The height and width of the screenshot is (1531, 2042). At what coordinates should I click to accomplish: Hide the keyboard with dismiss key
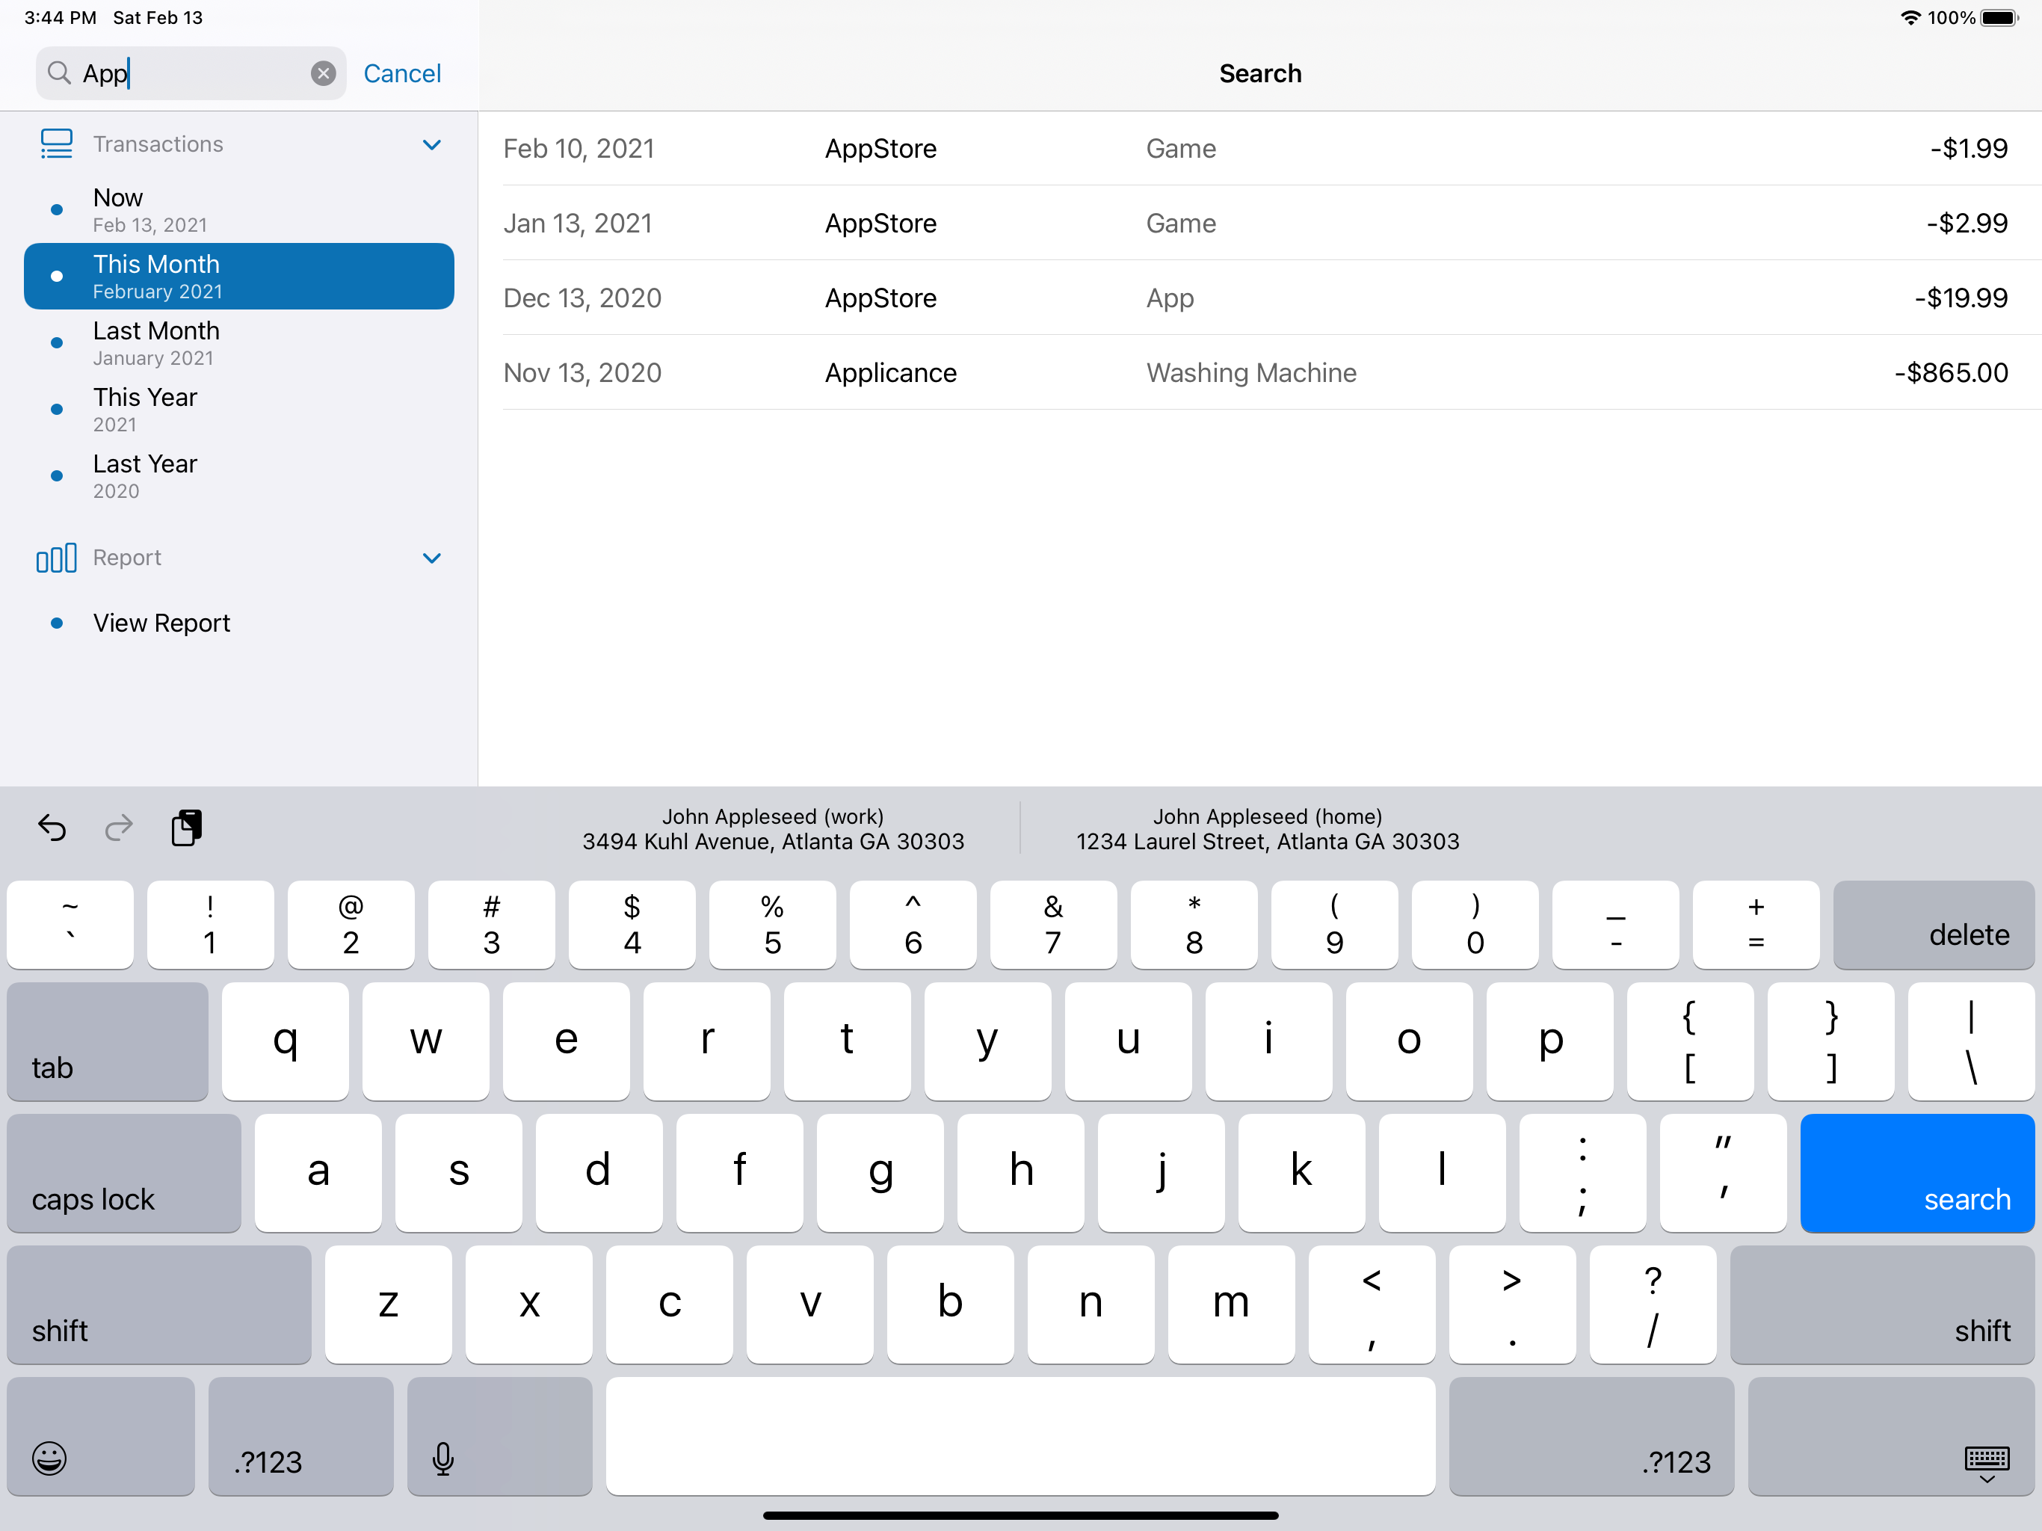tap(1890, 1436)
